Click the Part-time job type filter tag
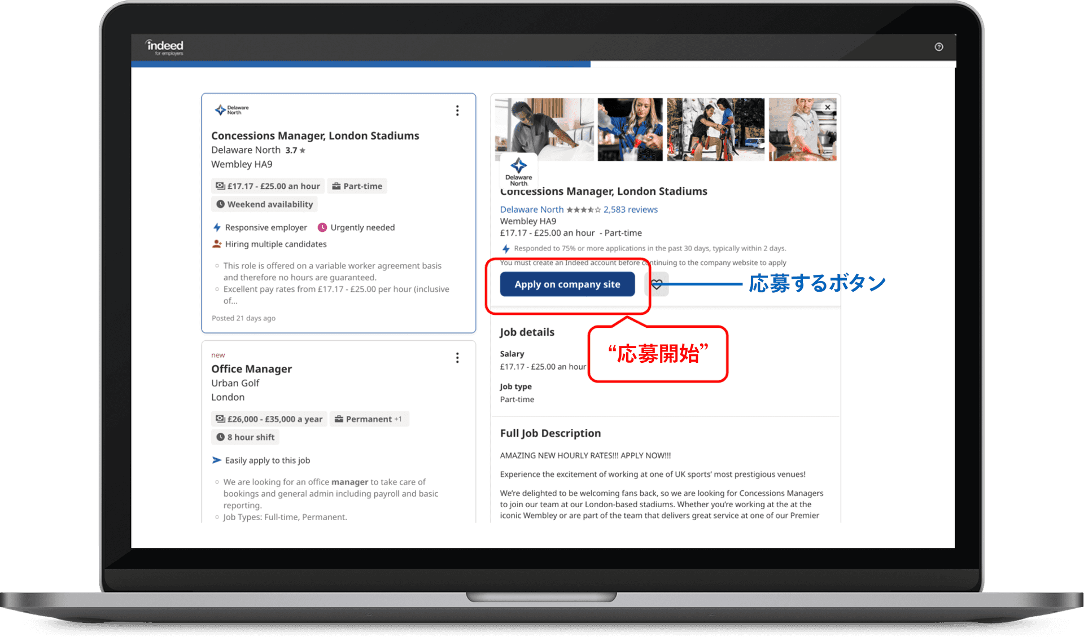This screenshot has height=637, width=1084. pyautogui.click(x=357, y=185)
